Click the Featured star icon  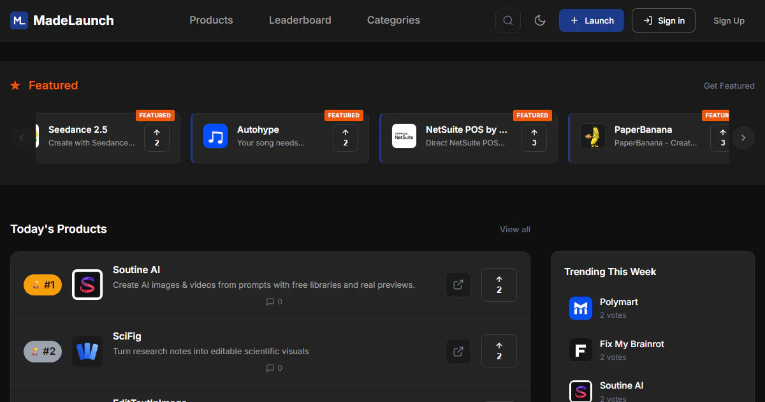click(15, 86)
